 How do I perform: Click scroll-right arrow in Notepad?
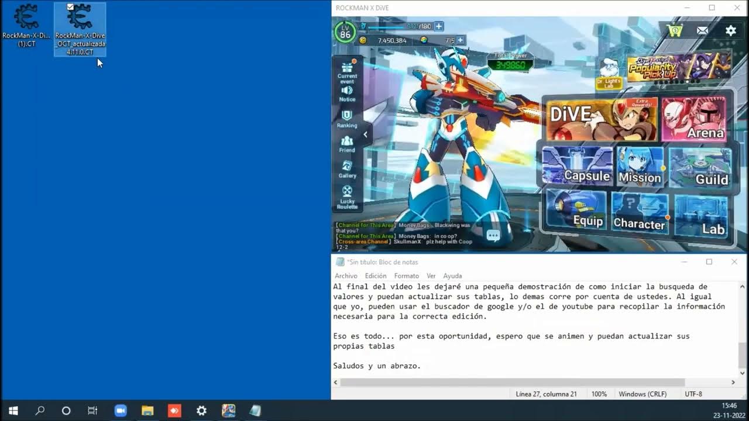tap(733, 382)
